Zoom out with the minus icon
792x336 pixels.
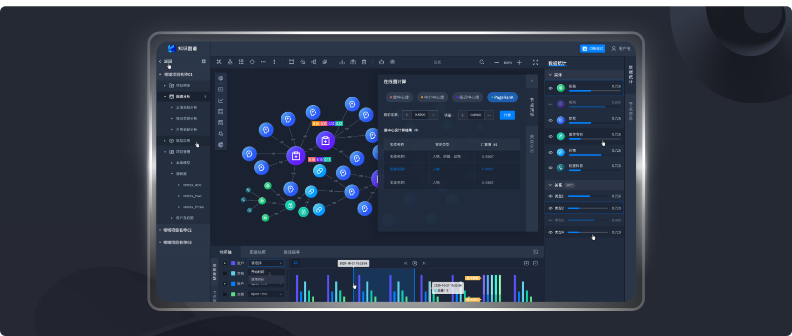(x=497, y=62)
